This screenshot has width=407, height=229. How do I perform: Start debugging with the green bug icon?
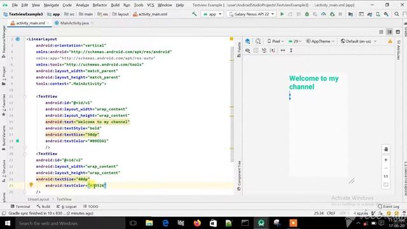pyautogui.click(x=307, y=14)
